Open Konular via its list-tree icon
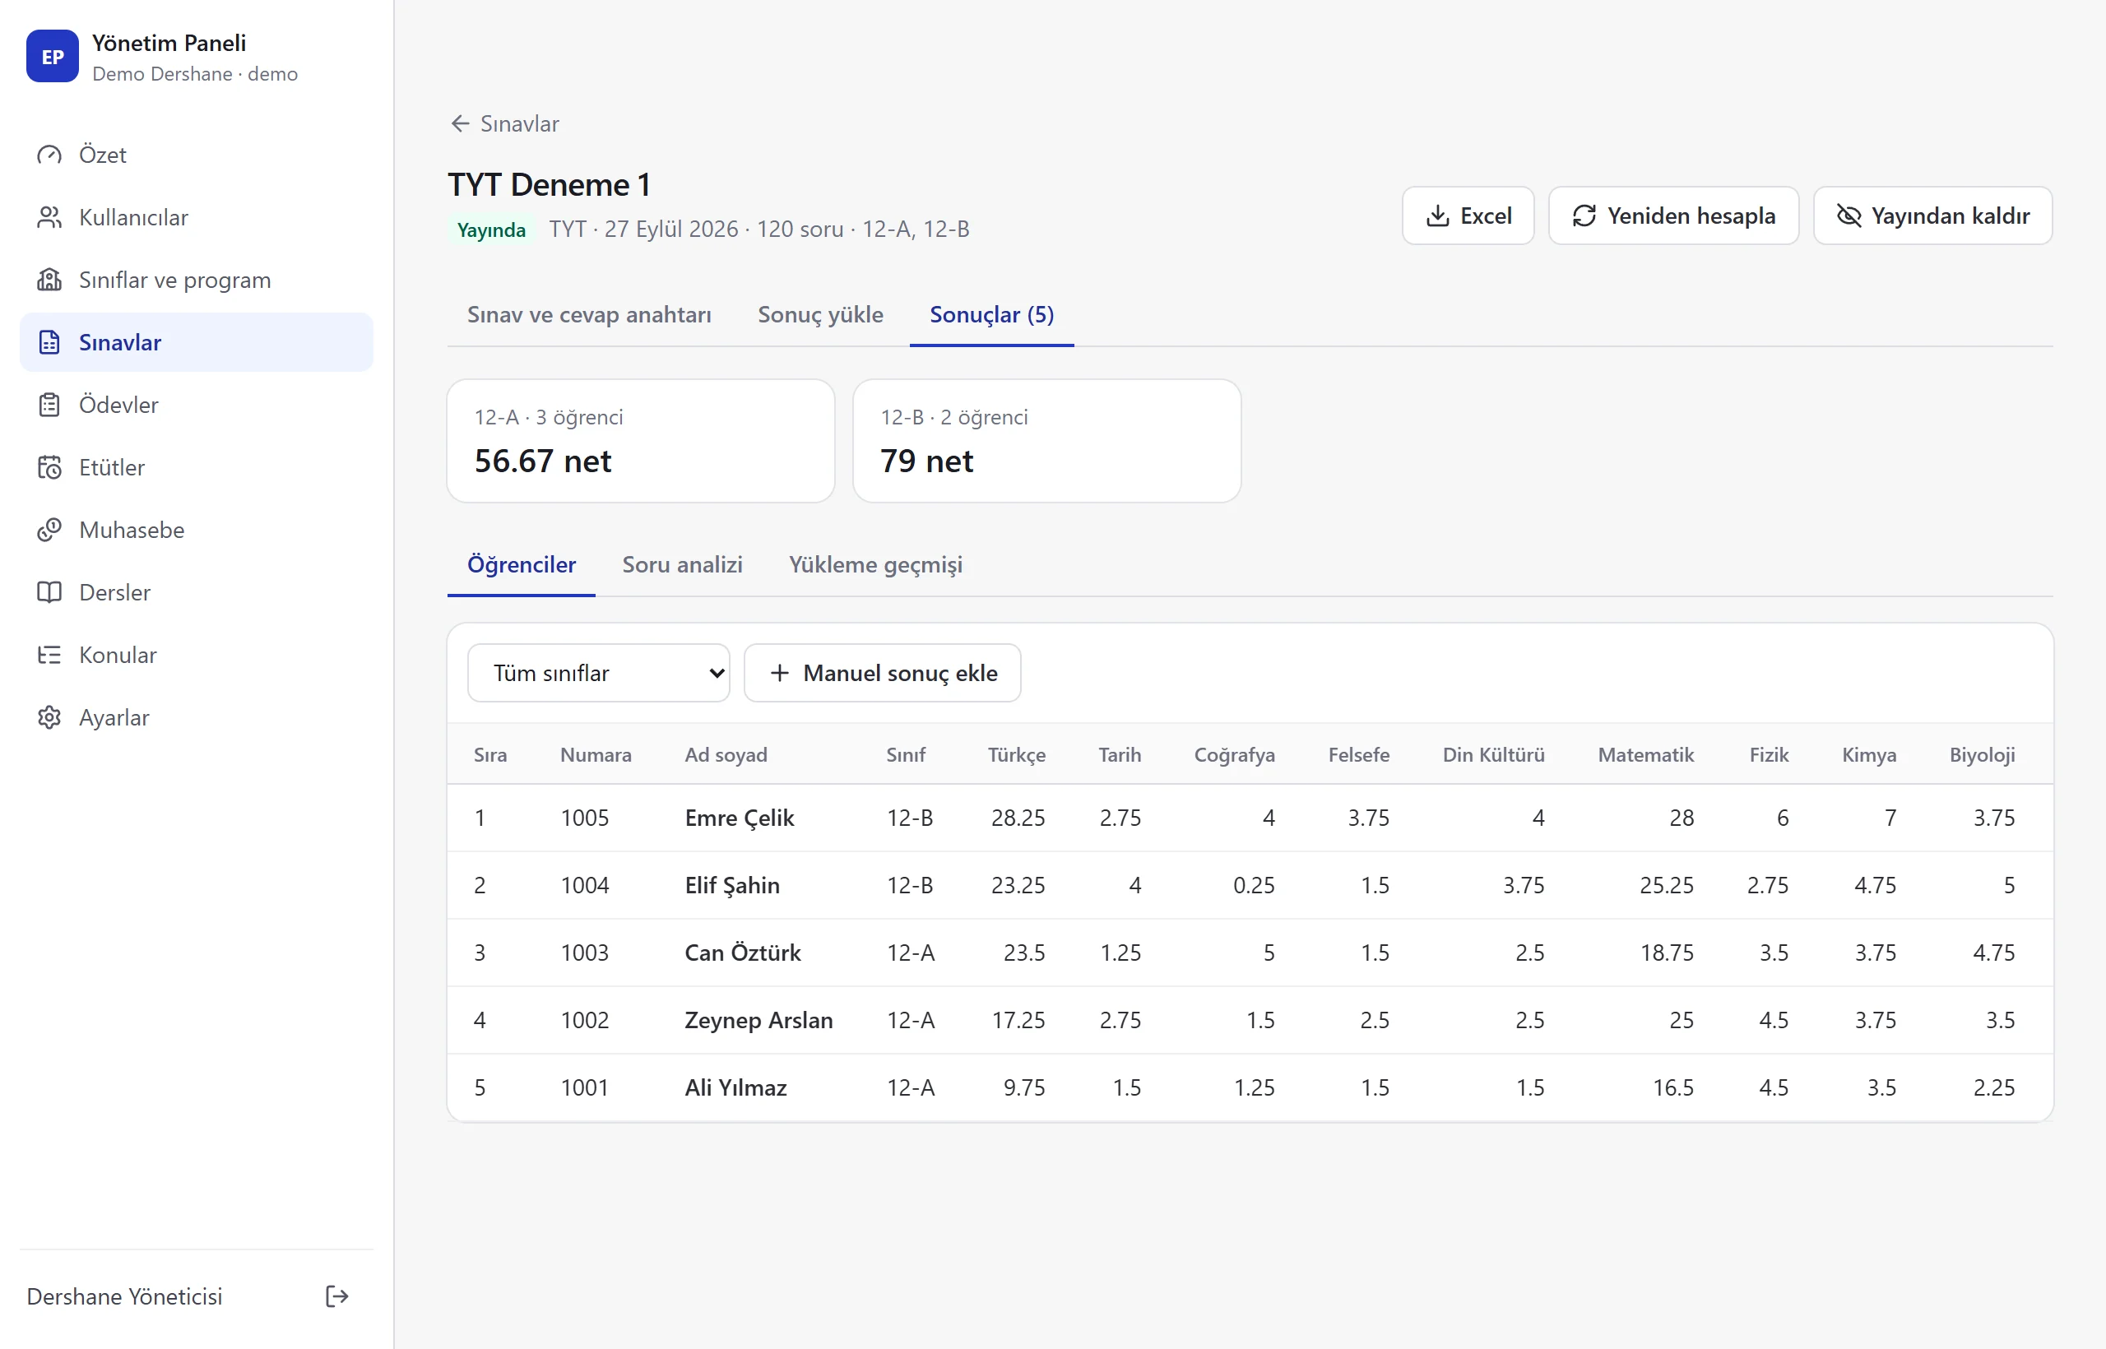The image size is (2106, 1349). 49,655
